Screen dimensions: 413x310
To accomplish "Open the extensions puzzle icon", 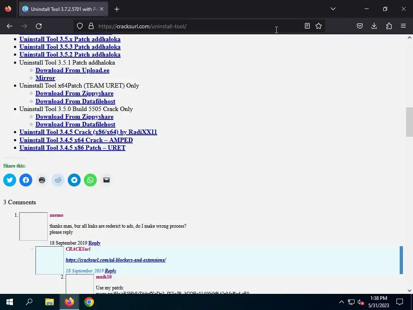I will coord(389,26).
